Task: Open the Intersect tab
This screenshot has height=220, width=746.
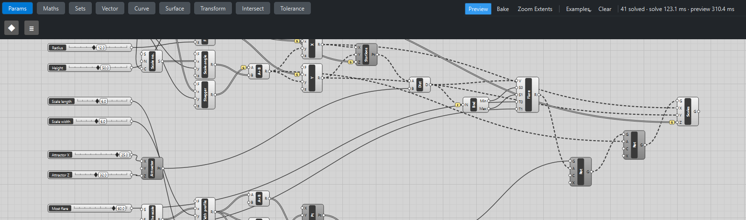Action: point(253,8)
